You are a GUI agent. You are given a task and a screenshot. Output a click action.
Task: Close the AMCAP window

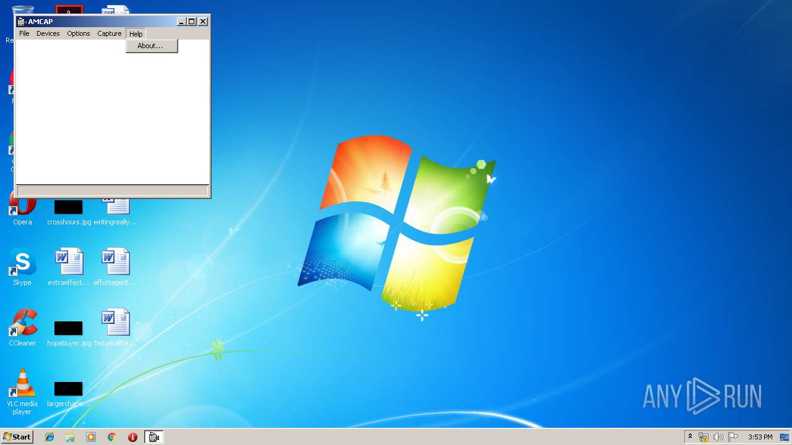click(202, 22)
